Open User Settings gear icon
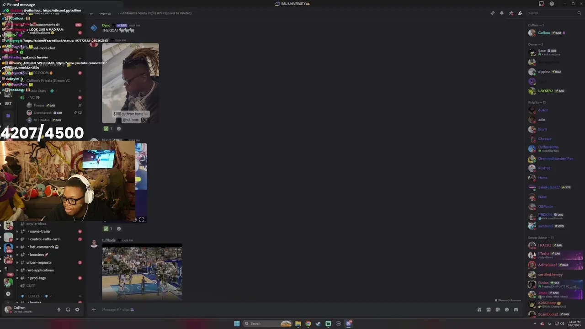 (77, 309)
